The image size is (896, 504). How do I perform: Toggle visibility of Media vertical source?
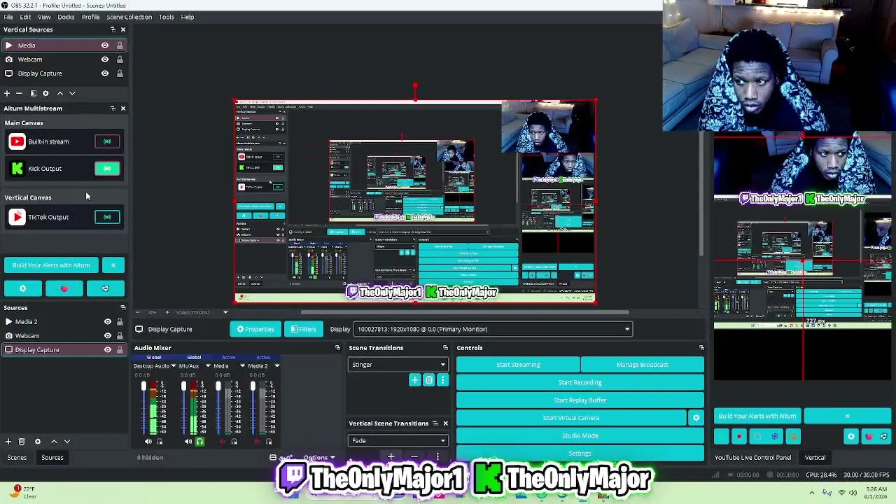[x=105, y=45]
